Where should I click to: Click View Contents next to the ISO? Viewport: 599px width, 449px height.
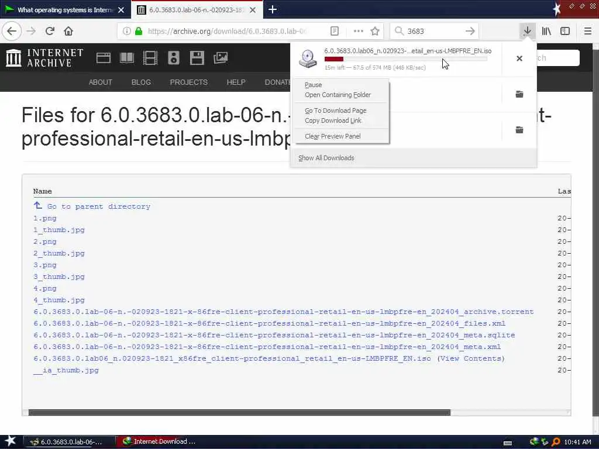click(x=471, y=358)
